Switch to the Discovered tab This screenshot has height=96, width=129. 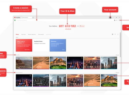[41, 34]
